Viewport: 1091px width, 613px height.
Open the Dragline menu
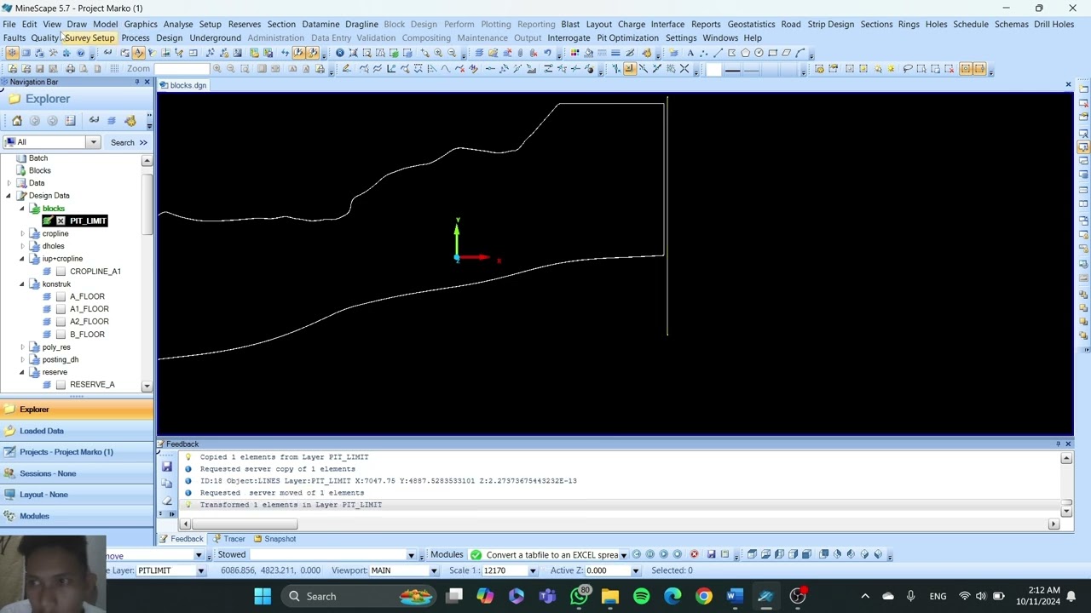tap(361, 24)
